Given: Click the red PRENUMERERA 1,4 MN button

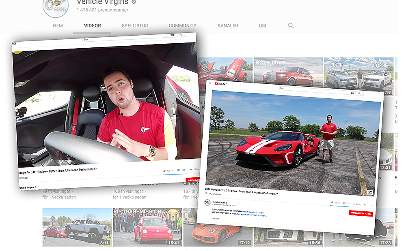Looking at the screenshot, I should pyautogui.click(x=361, y=213).
